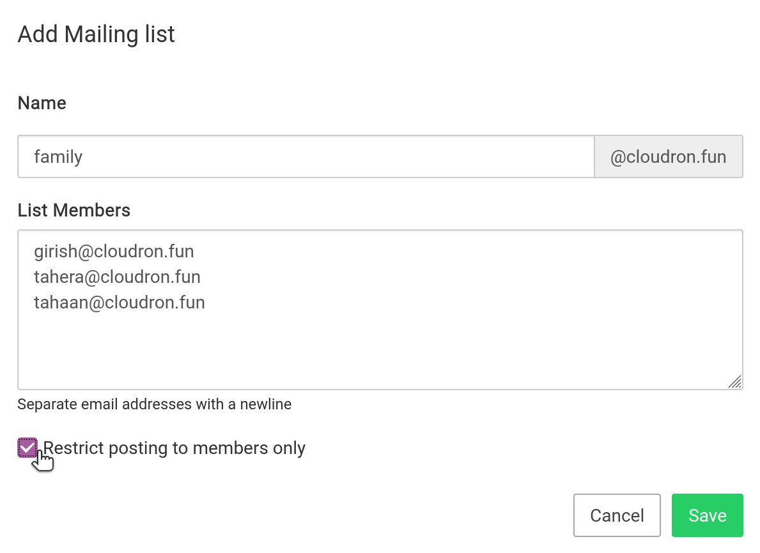Click the 'Name' field label
This screenshot has height=553, width=760.
click(42, 103)
